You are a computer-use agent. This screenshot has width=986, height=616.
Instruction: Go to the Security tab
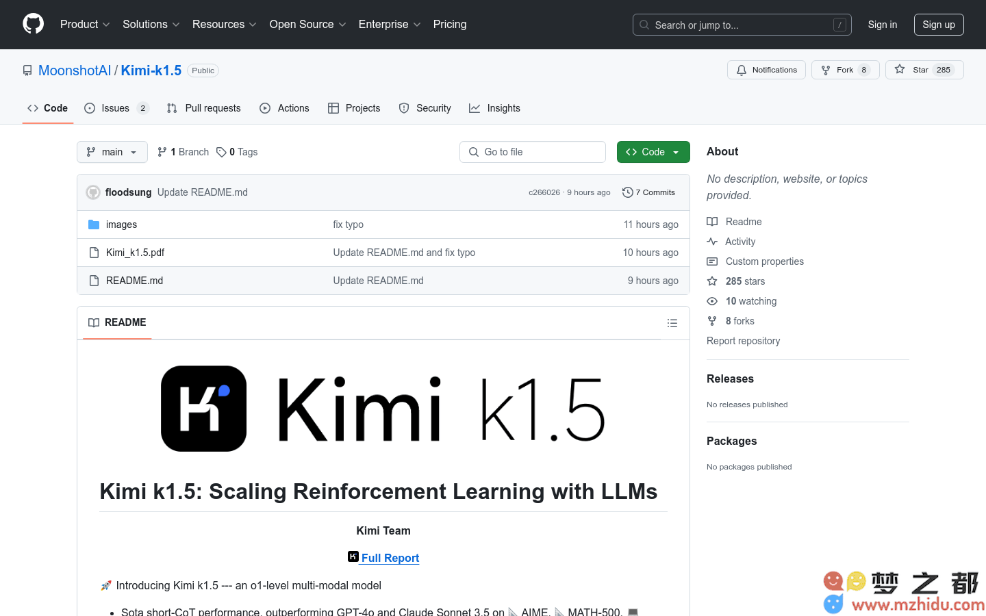coord(425,108)
